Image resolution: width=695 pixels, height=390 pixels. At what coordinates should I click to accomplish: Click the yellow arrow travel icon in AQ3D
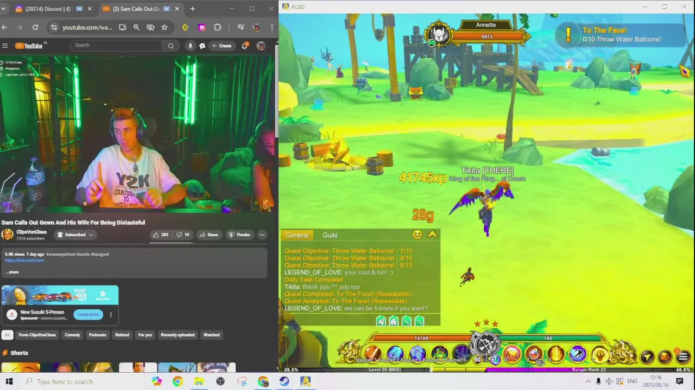point(647,357)
